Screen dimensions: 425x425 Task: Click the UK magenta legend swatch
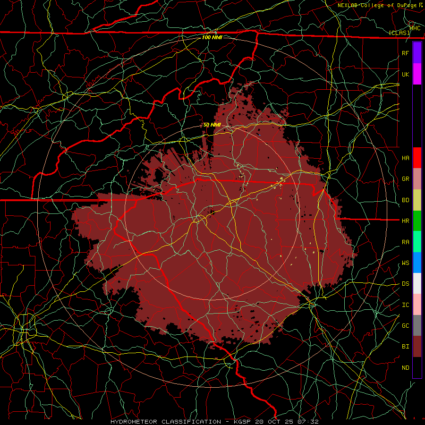click(417, 74)
